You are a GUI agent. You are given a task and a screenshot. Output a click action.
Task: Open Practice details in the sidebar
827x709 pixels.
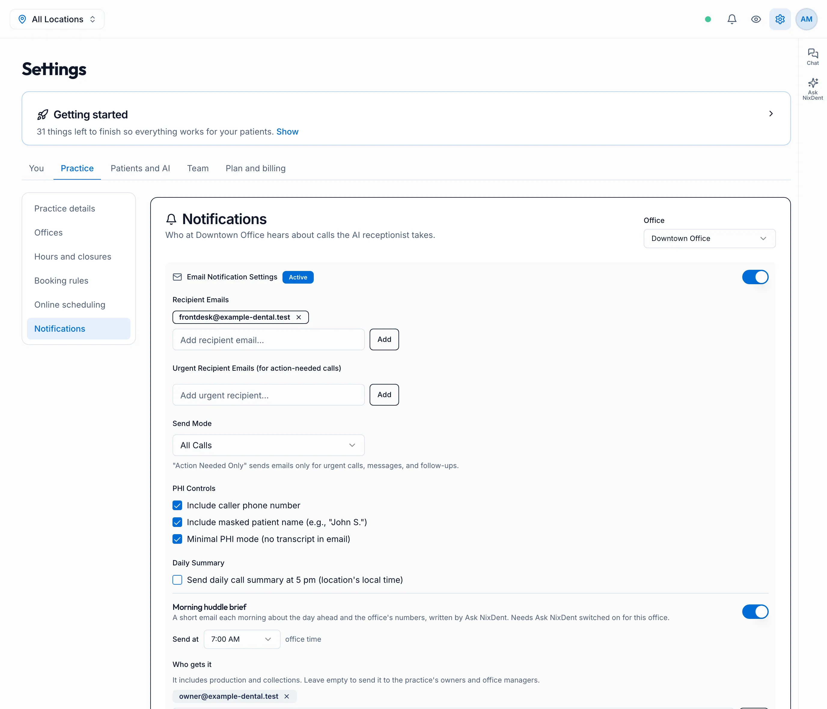pyautogui.click(x=79, y=209)
